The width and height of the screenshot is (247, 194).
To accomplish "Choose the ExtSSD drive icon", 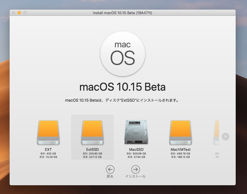I will 92,132.
